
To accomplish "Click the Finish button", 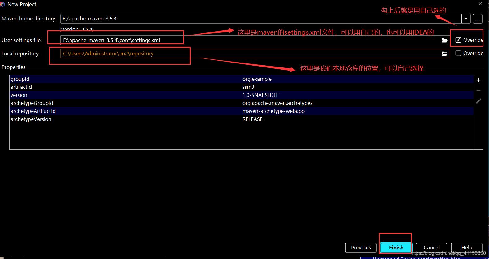I will pos(396,248).
